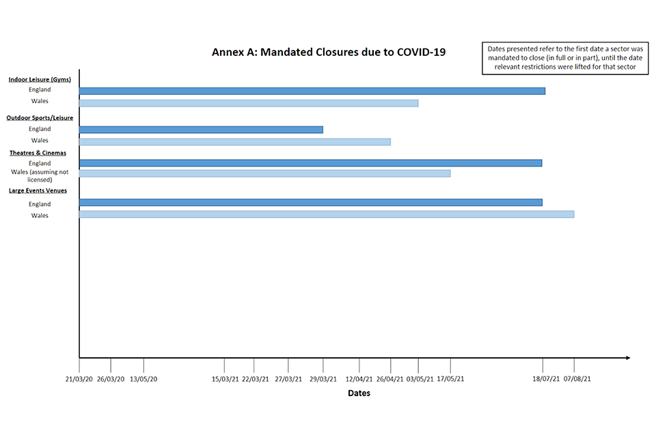Click the chart title about Mandated Closures

click(328, 52)
